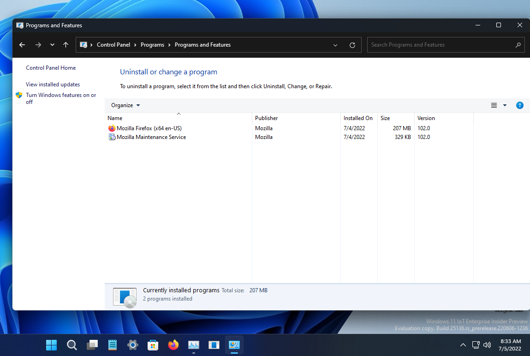530x356 pixels.
Task: Change view using the view layout icon
Action: (x=494, y=105)
